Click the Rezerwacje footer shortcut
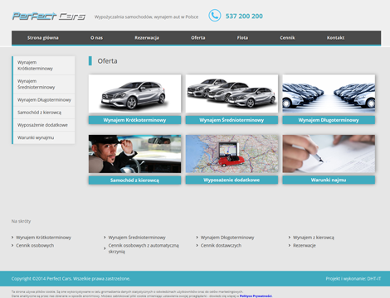This screenshot has width=390, height=298. click(305, 246)
